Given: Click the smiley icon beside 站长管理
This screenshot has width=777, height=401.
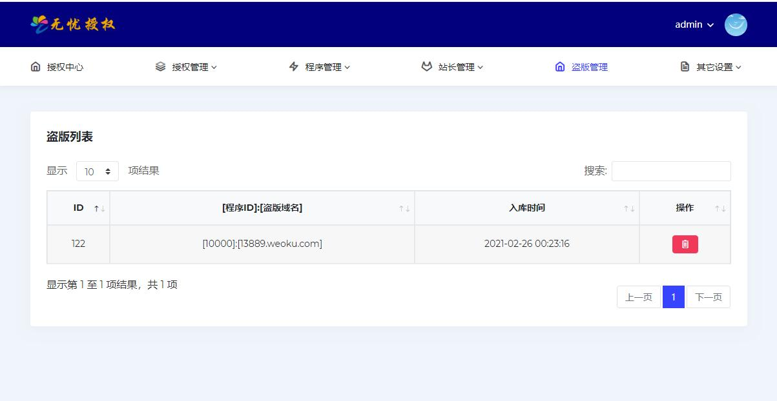Looking at the screenshot, I should tap(426, 66).
